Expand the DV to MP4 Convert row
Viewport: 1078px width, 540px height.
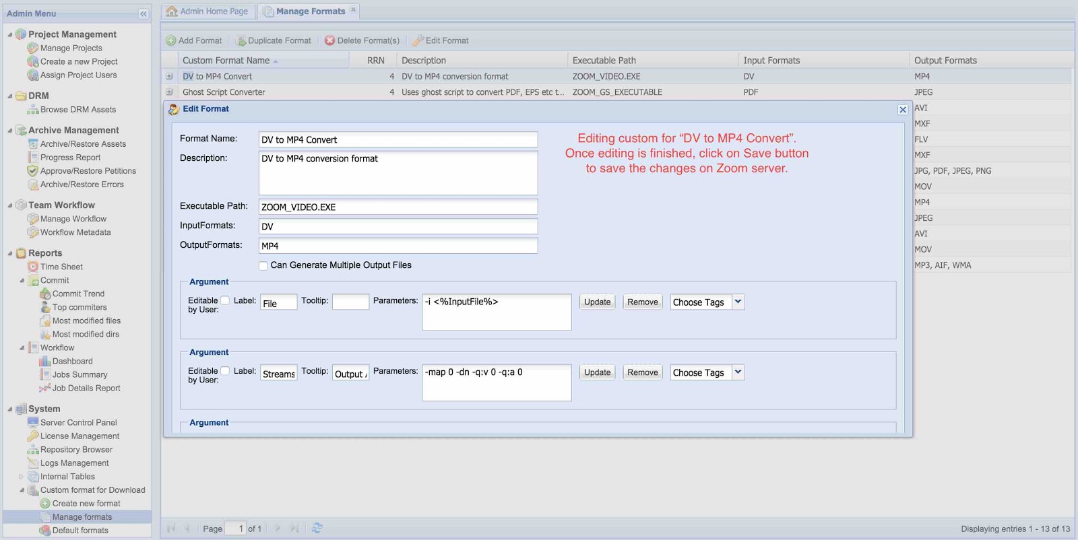click(x=169, y=76)
